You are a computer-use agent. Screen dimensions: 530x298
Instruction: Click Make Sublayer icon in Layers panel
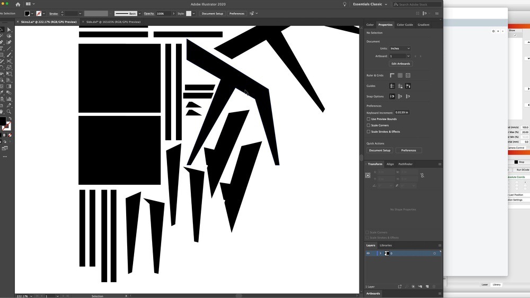click(x=420, y=286)
